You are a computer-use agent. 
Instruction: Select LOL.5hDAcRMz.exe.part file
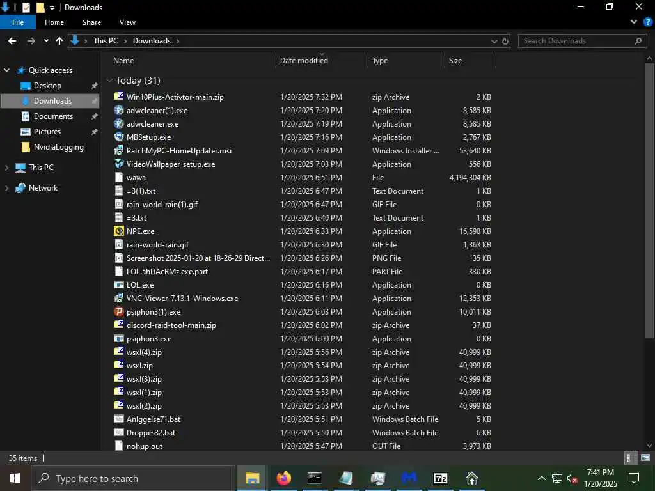(x=167, y=271)
